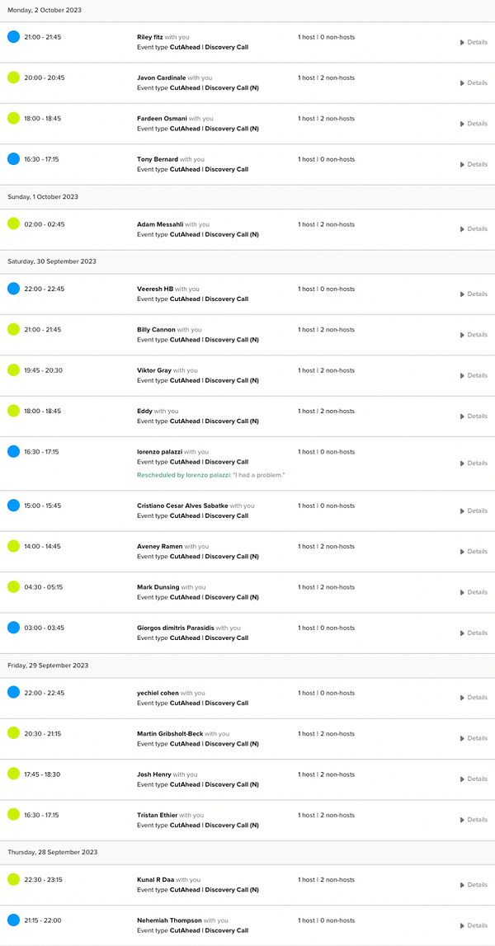This screenshot has width=495, height=946.
Task: Click the blue dot next to Tony Bernard's event
Action: [12, 158]
